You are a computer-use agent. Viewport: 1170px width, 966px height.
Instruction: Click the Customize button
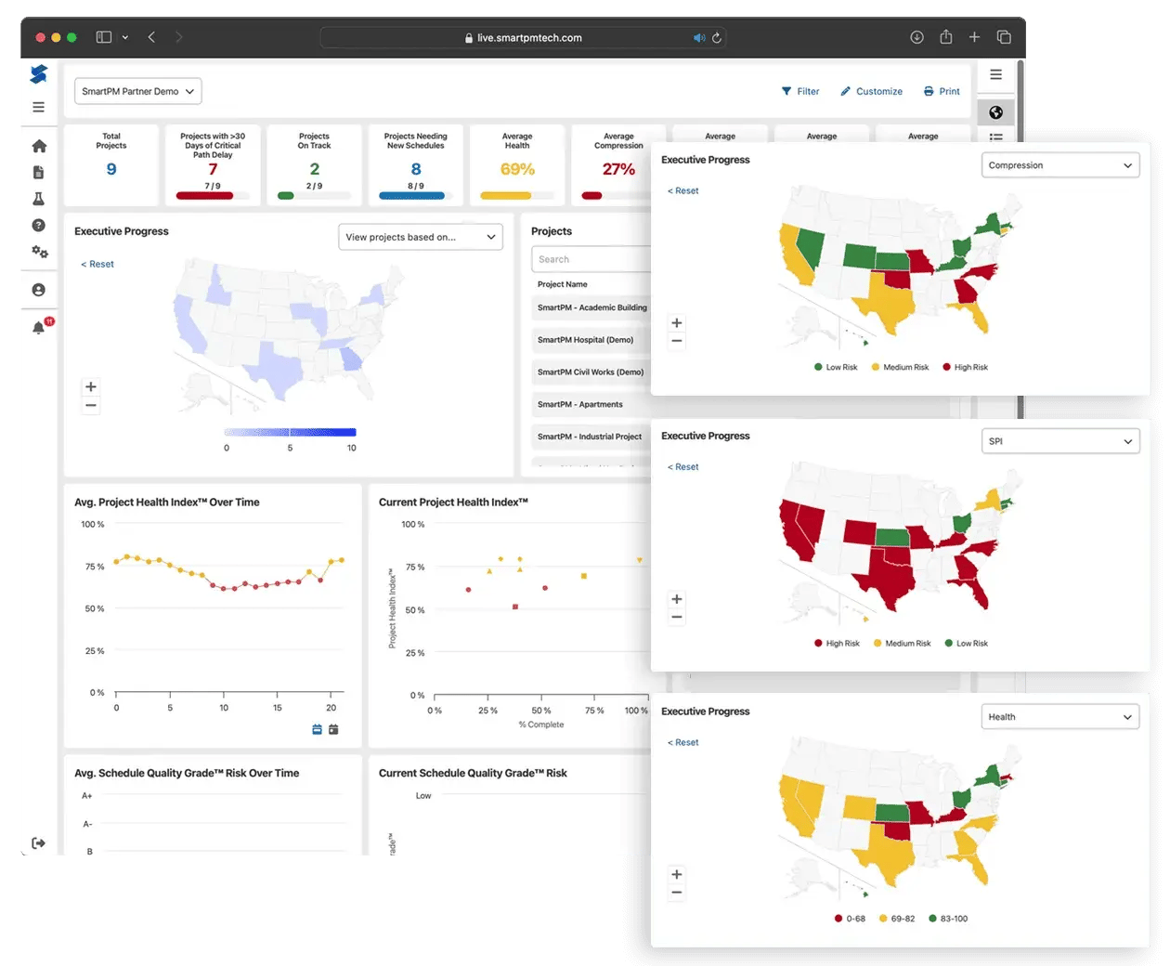coord(871,91)
